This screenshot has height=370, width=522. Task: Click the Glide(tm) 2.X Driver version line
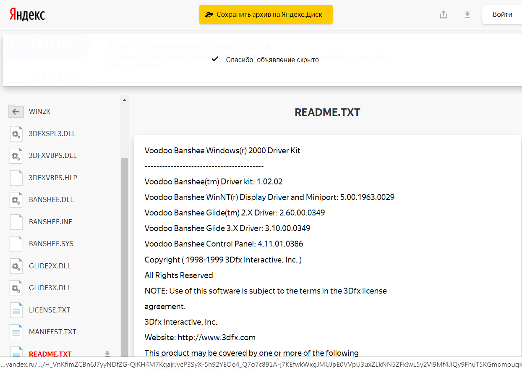(235, 213)
